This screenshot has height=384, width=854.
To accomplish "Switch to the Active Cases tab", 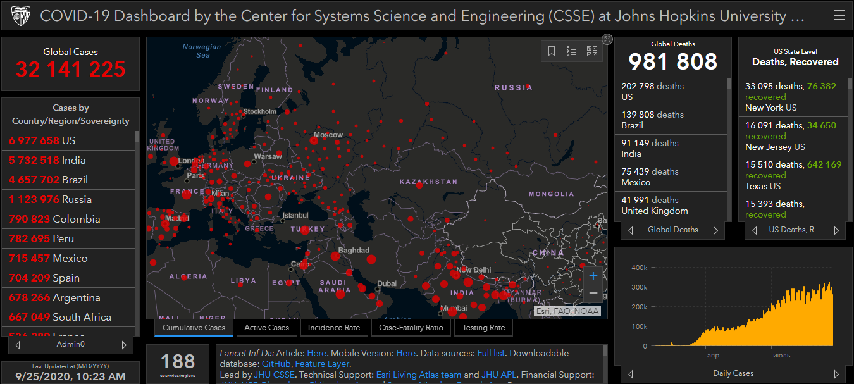I will pyautogui.click(x=266, y=328).
